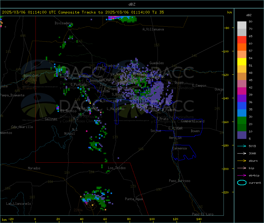
Task: Pick the magenta swatch between 42 and 39
Action: tap(242, 91)
